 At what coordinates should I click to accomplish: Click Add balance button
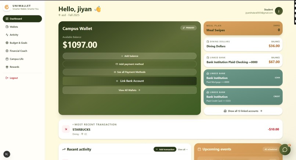click(130, 56)
